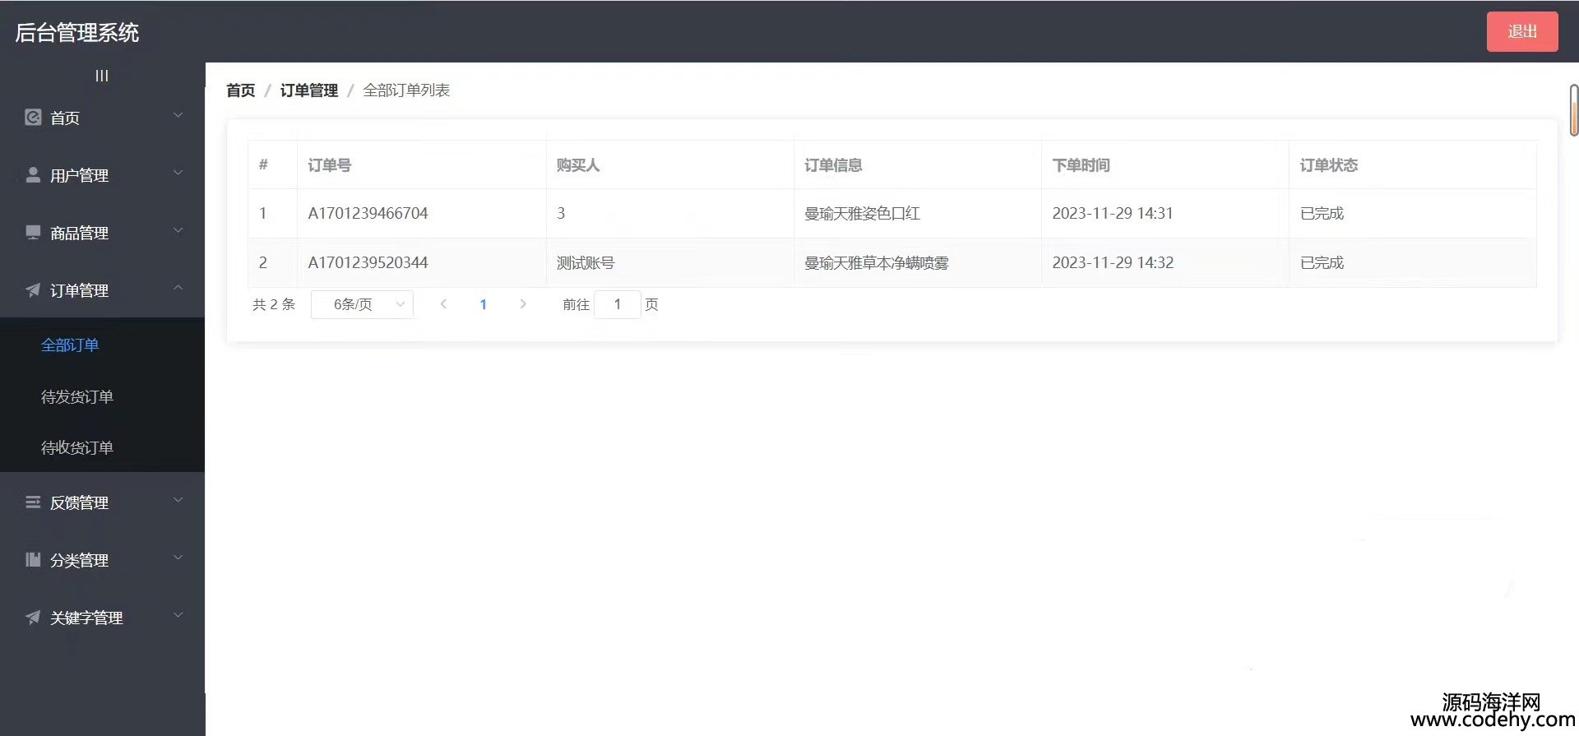Click order number A1701239520344
The image size is (1579, 736).
(368, 263)
